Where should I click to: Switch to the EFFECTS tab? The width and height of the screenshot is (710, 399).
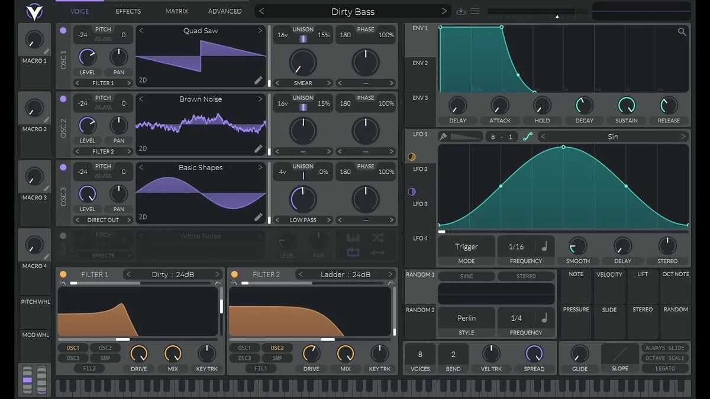[128, 11]
